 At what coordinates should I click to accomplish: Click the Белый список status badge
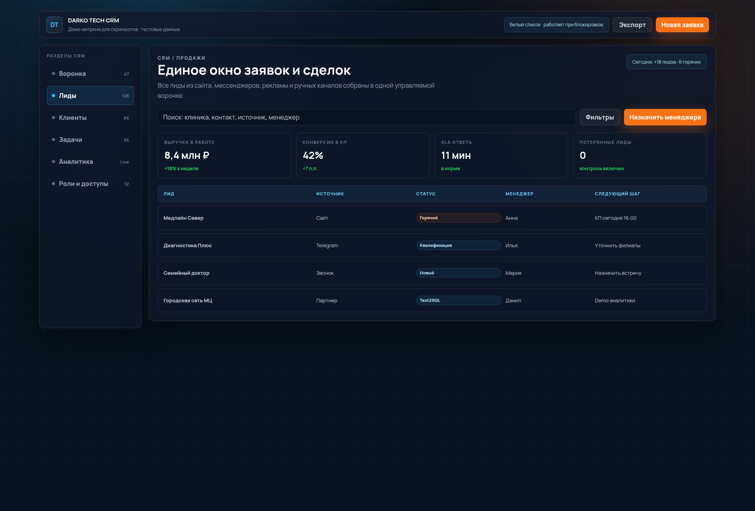tap(556, 25)
